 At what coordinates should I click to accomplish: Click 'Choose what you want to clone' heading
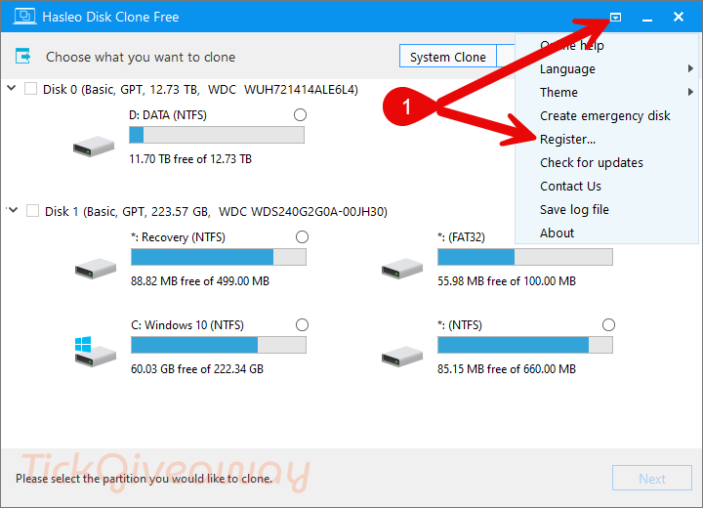141,57
